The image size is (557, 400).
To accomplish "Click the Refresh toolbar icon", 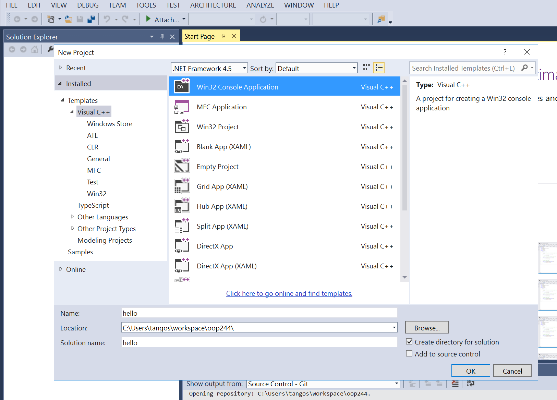I will click(263, 20).
